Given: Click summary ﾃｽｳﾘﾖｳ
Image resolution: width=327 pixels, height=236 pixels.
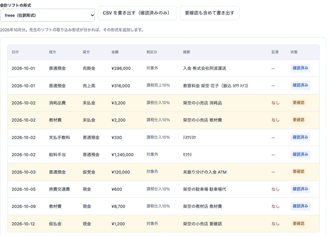Looking at the screenshot, I should point(189,138).
